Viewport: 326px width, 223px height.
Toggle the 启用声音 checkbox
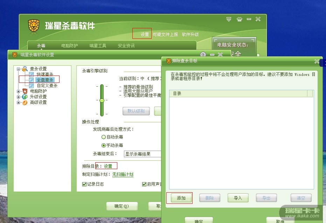144,184
